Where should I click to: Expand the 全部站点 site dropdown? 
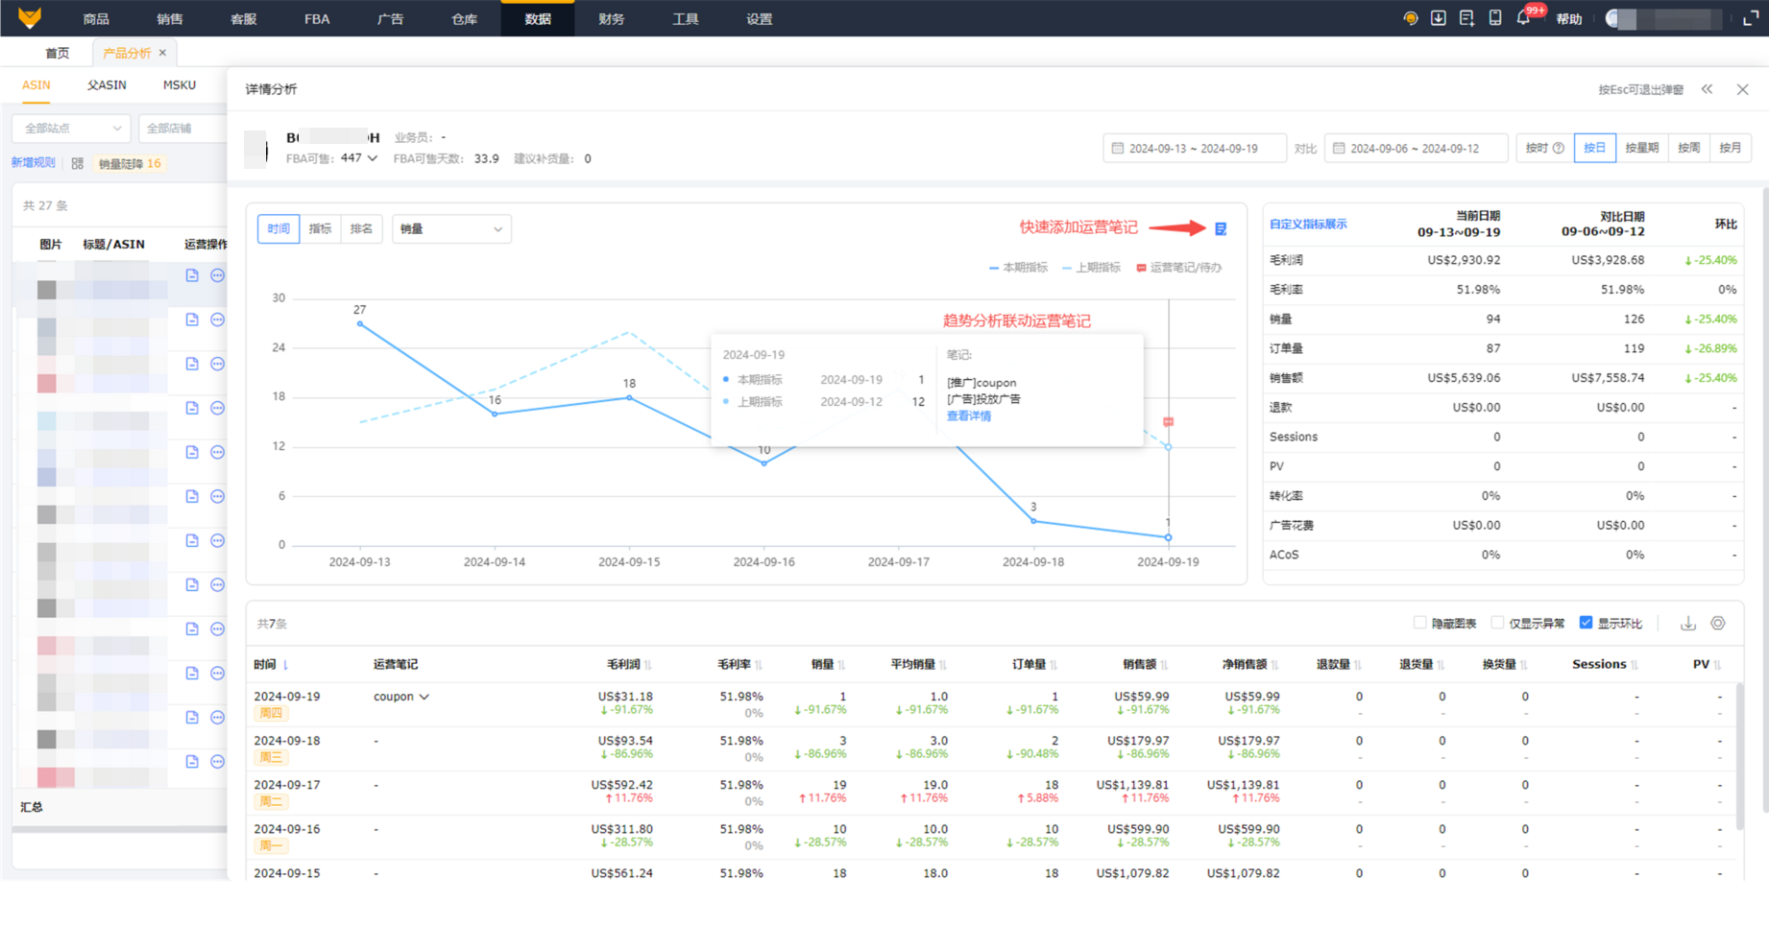(71, 128)
